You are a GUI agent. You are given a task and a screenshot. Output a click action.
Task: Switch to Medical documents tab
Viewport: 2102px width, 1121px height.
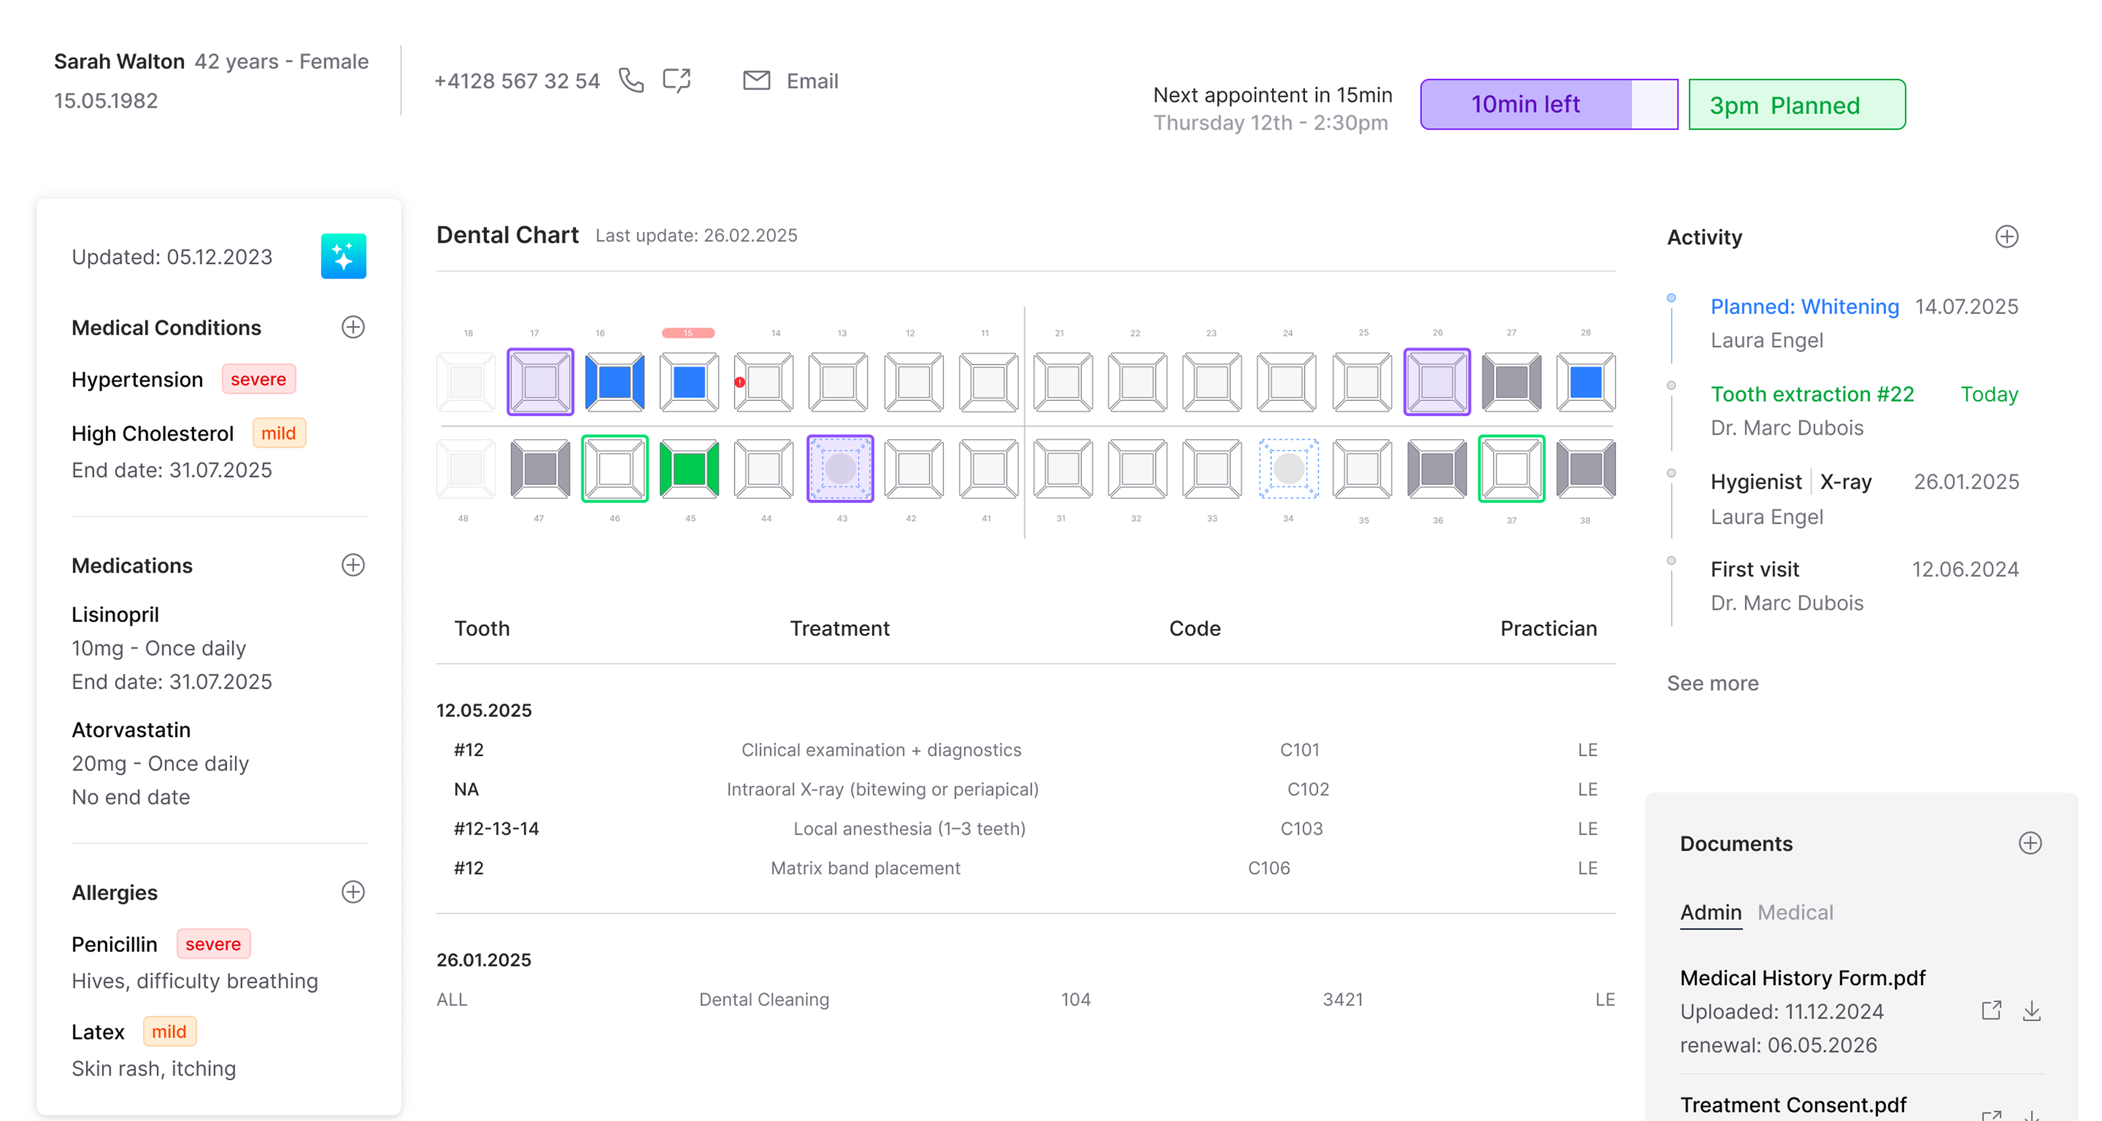click(x=1794, y=912)
